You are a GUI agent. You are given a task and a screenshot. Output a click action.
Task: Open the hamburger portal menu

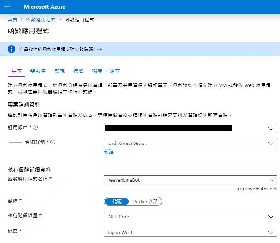7,7
